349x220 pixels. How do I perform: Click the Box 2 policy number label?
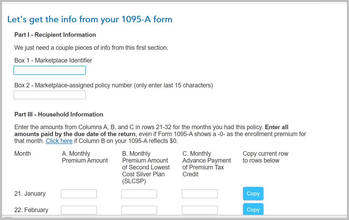[113, 85]
